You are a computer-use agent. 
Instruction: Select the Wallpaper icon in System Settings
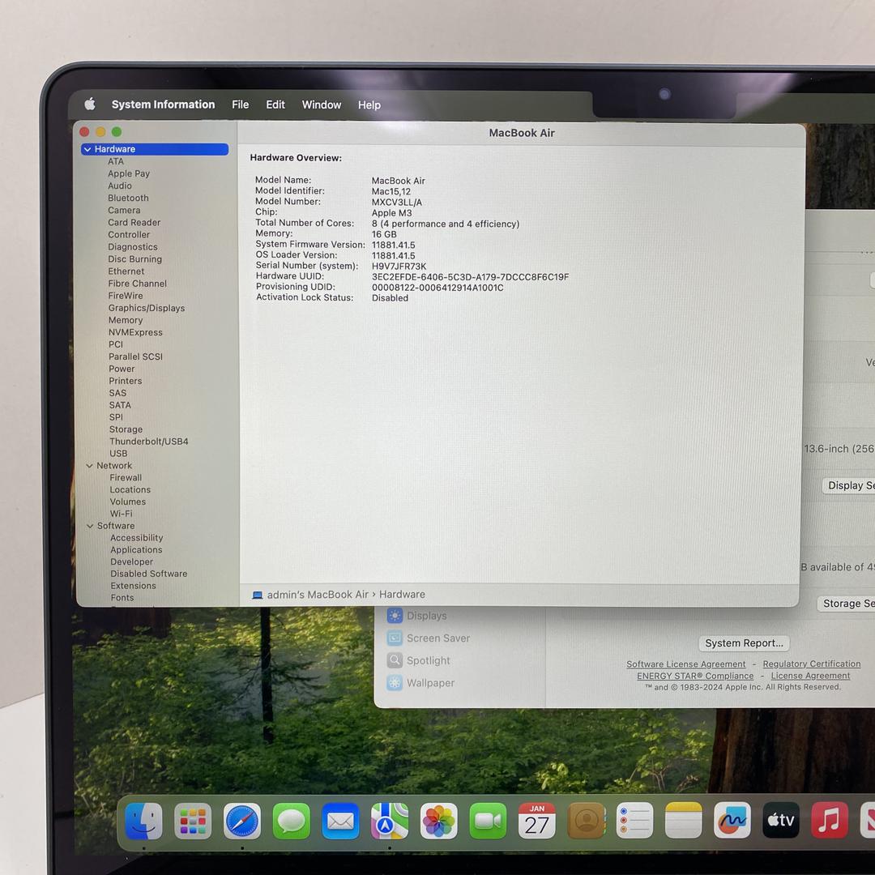click(395, 682)
